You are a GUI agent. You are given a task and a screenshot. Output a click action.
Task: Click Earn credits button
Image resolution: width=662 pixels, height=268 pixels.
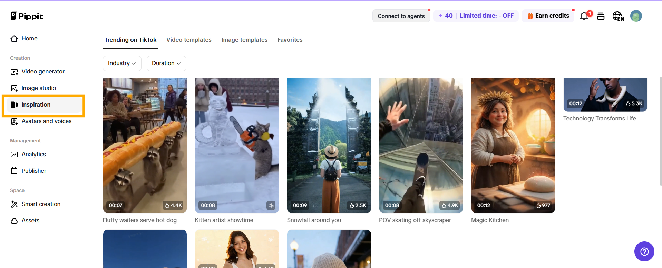coord(548,16)
